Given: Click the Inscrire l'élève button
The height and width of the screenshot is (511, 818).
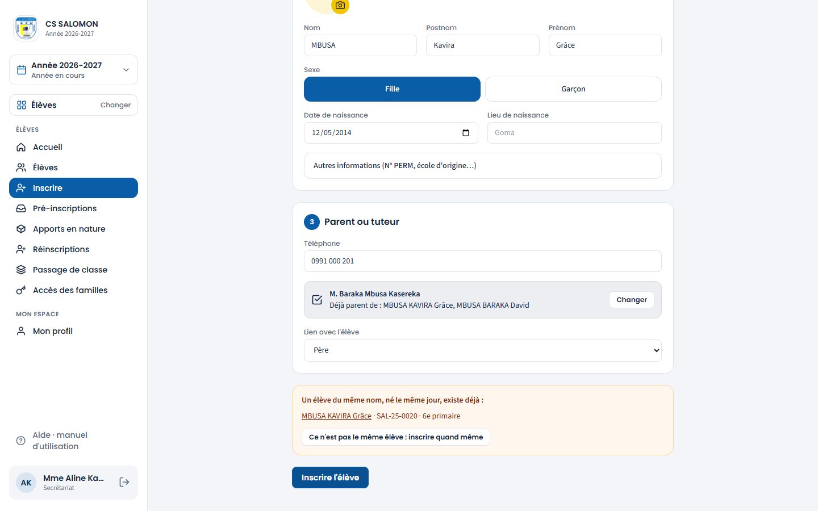Looking at the screenshot, I should pyautogui.click(x=330, y=478).
